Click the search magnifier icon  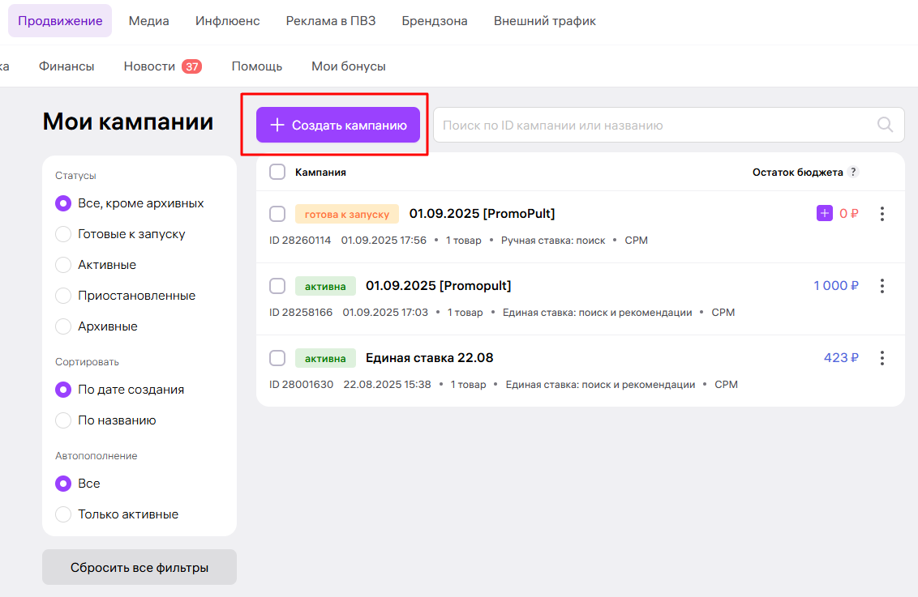885,125
